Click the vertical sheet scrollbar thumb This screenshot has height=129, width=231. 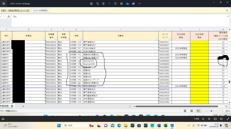(229, 82)
